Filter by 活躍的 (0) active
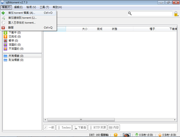The image size is (180, 137). click(x=15, y=45)
